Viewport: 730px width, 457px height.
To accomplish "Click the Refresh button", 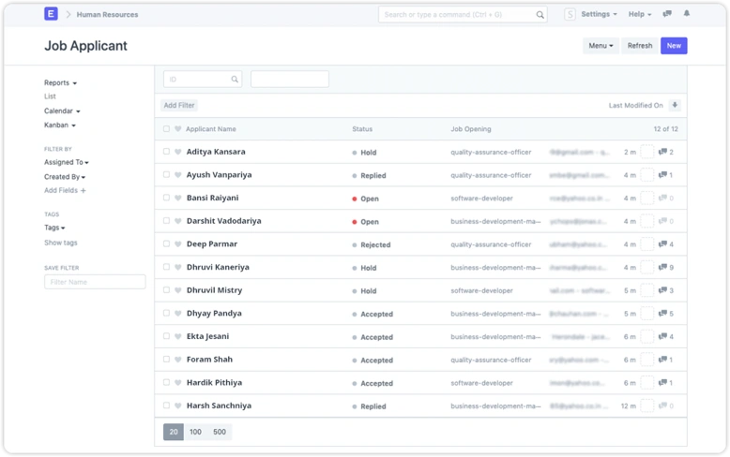I will pos(640,46).
